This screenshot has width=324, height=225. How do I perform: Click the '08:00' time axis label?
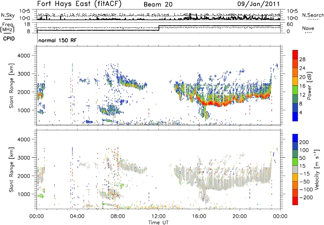pyautogui.click(x=118, y=216)
